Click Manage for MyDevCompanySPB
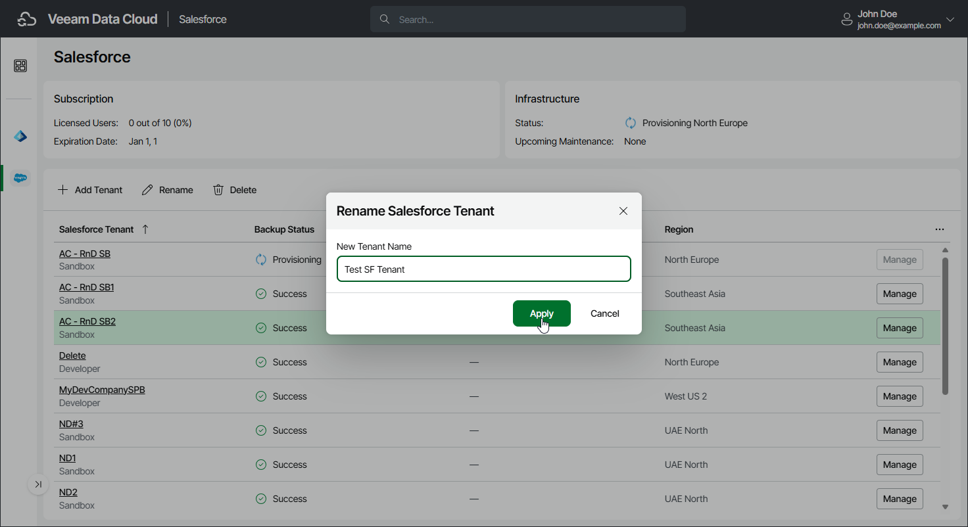Screen dimensions: 968x527 tap(900, 396)
